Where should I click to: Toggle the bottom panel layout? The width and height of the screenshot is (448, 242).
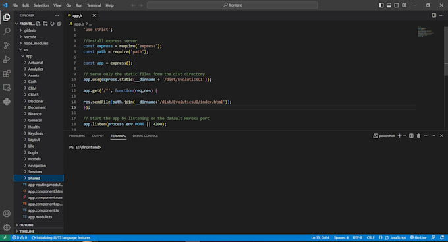[x=389, y=5]
